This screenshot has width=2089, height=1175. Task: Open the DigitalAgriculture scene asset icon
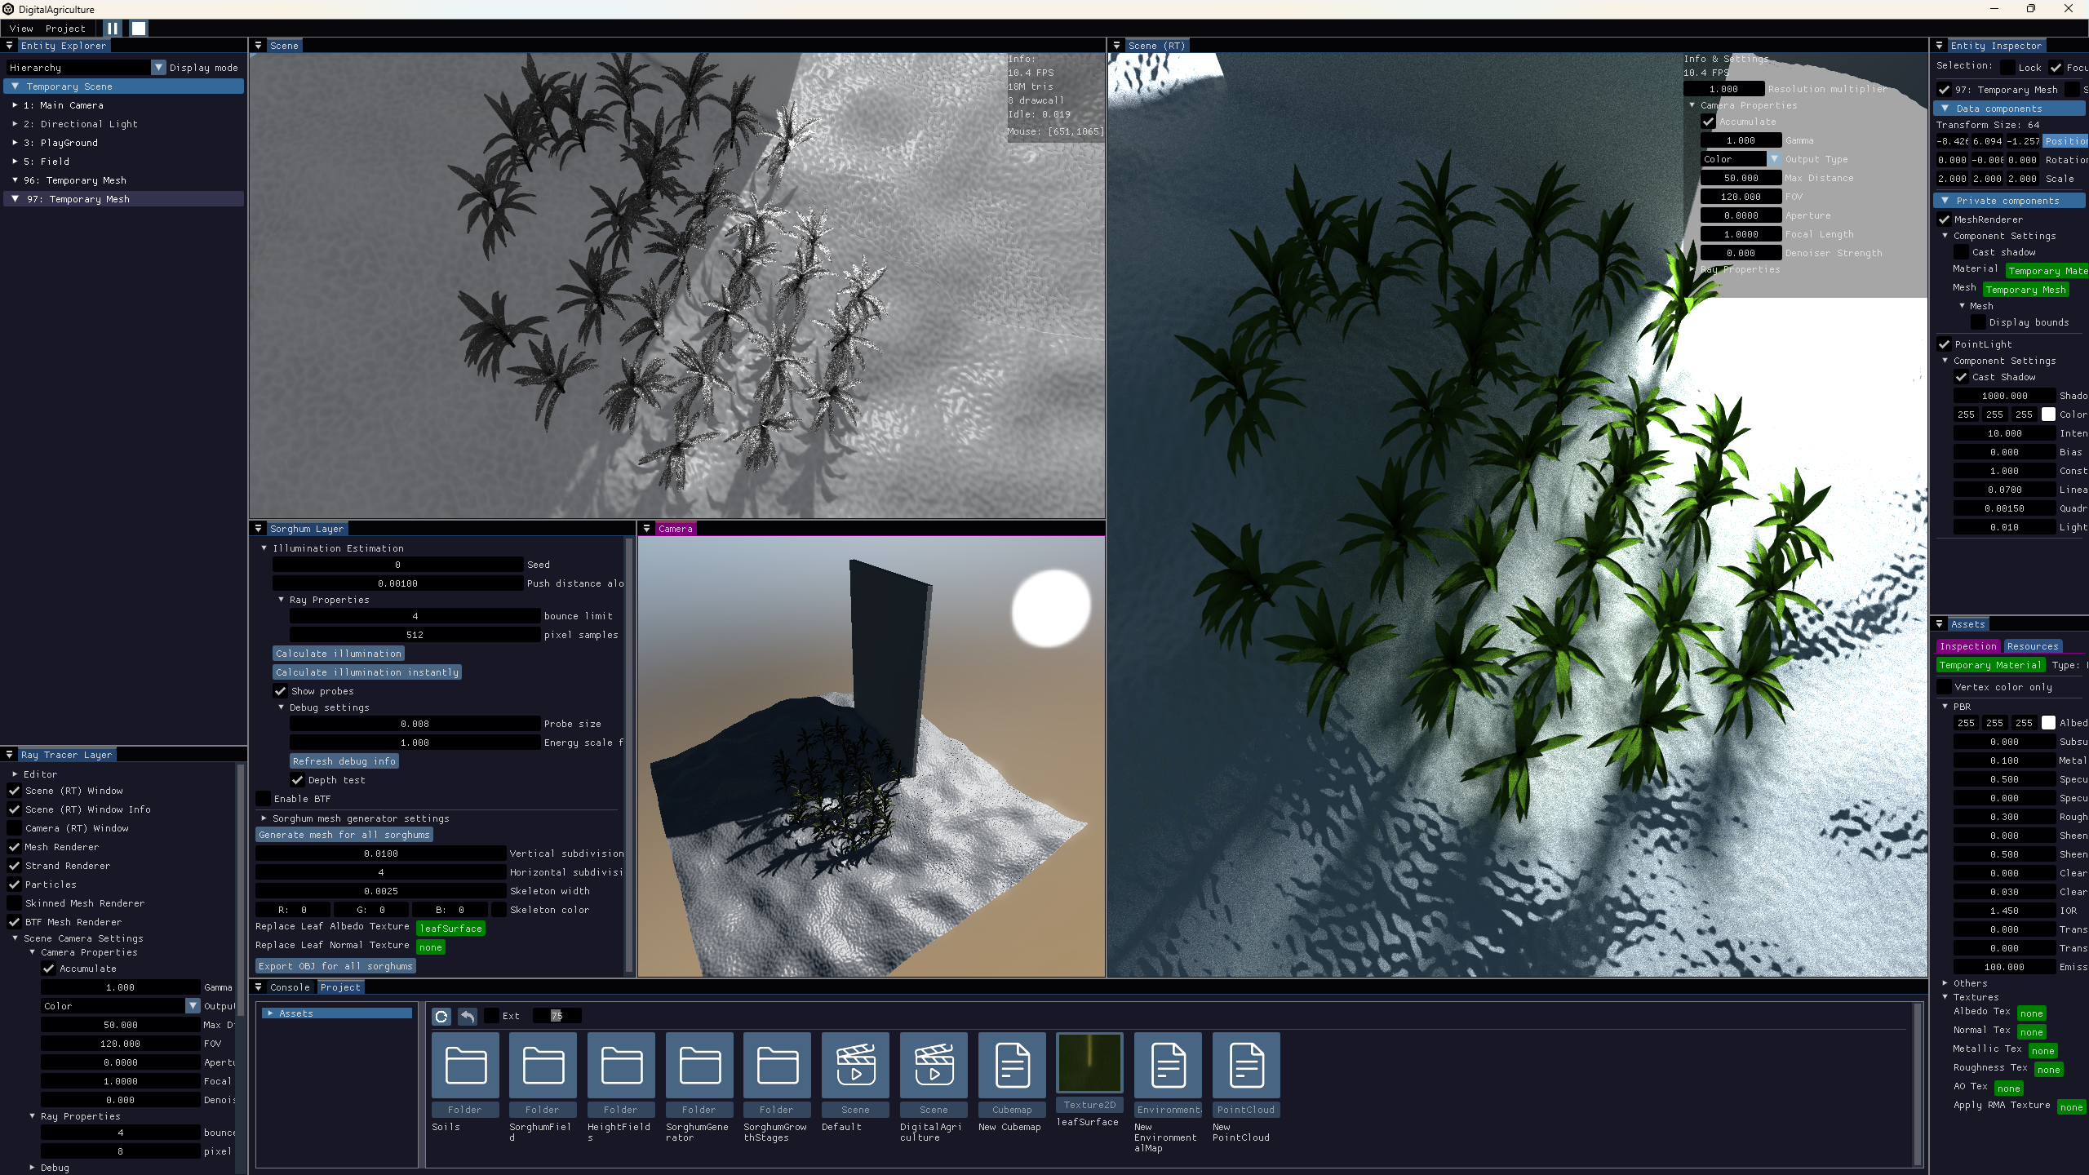(934, 1065)
